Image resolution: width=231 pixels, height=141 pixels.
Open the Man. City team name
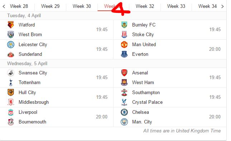click(142, 122)
